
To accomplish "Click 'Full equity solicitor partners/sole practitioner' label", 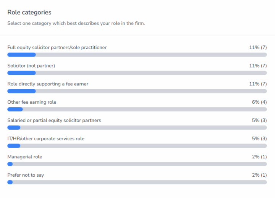I will [x=57, y=47].
